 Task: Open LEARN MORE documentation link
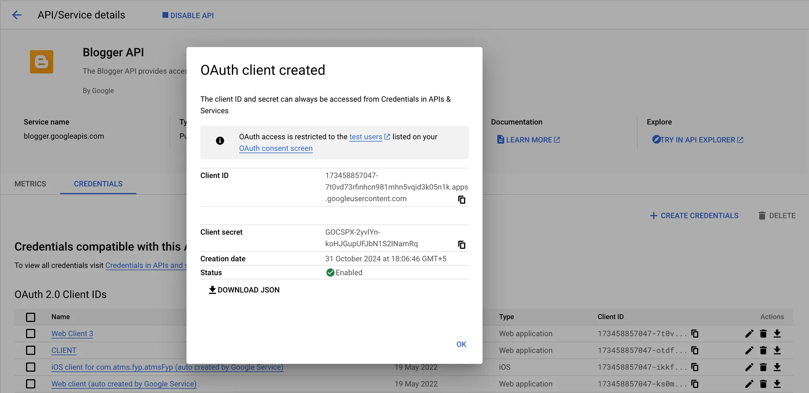coord(529,140)
